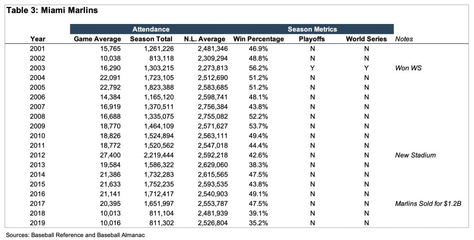This screenshot has width=474, height=240.
Task: Click the Marlins Sold for $1.2B note
Action: (428, 204)
